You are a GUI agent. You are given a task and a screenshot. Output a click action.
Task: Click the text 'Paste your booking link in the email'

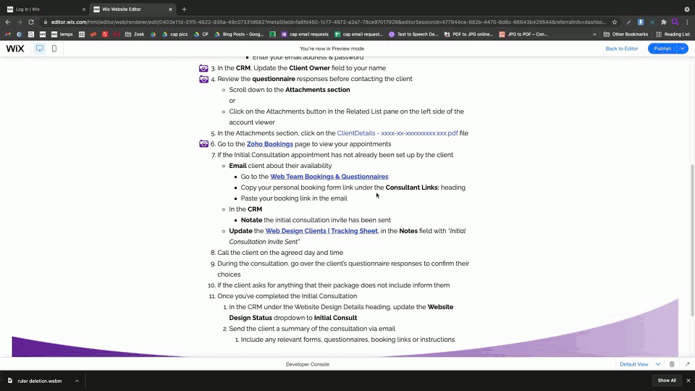294,198
